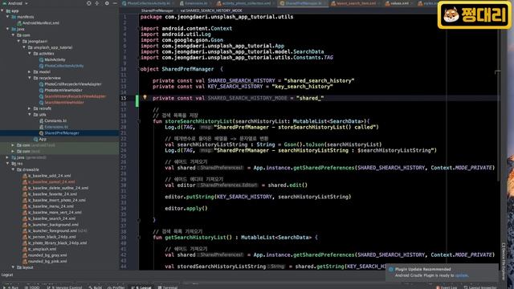Image resolution: width=514 pixels, height=289 pixels.
Task: Collapse the manifests folder
Action: tap(7, 17)
